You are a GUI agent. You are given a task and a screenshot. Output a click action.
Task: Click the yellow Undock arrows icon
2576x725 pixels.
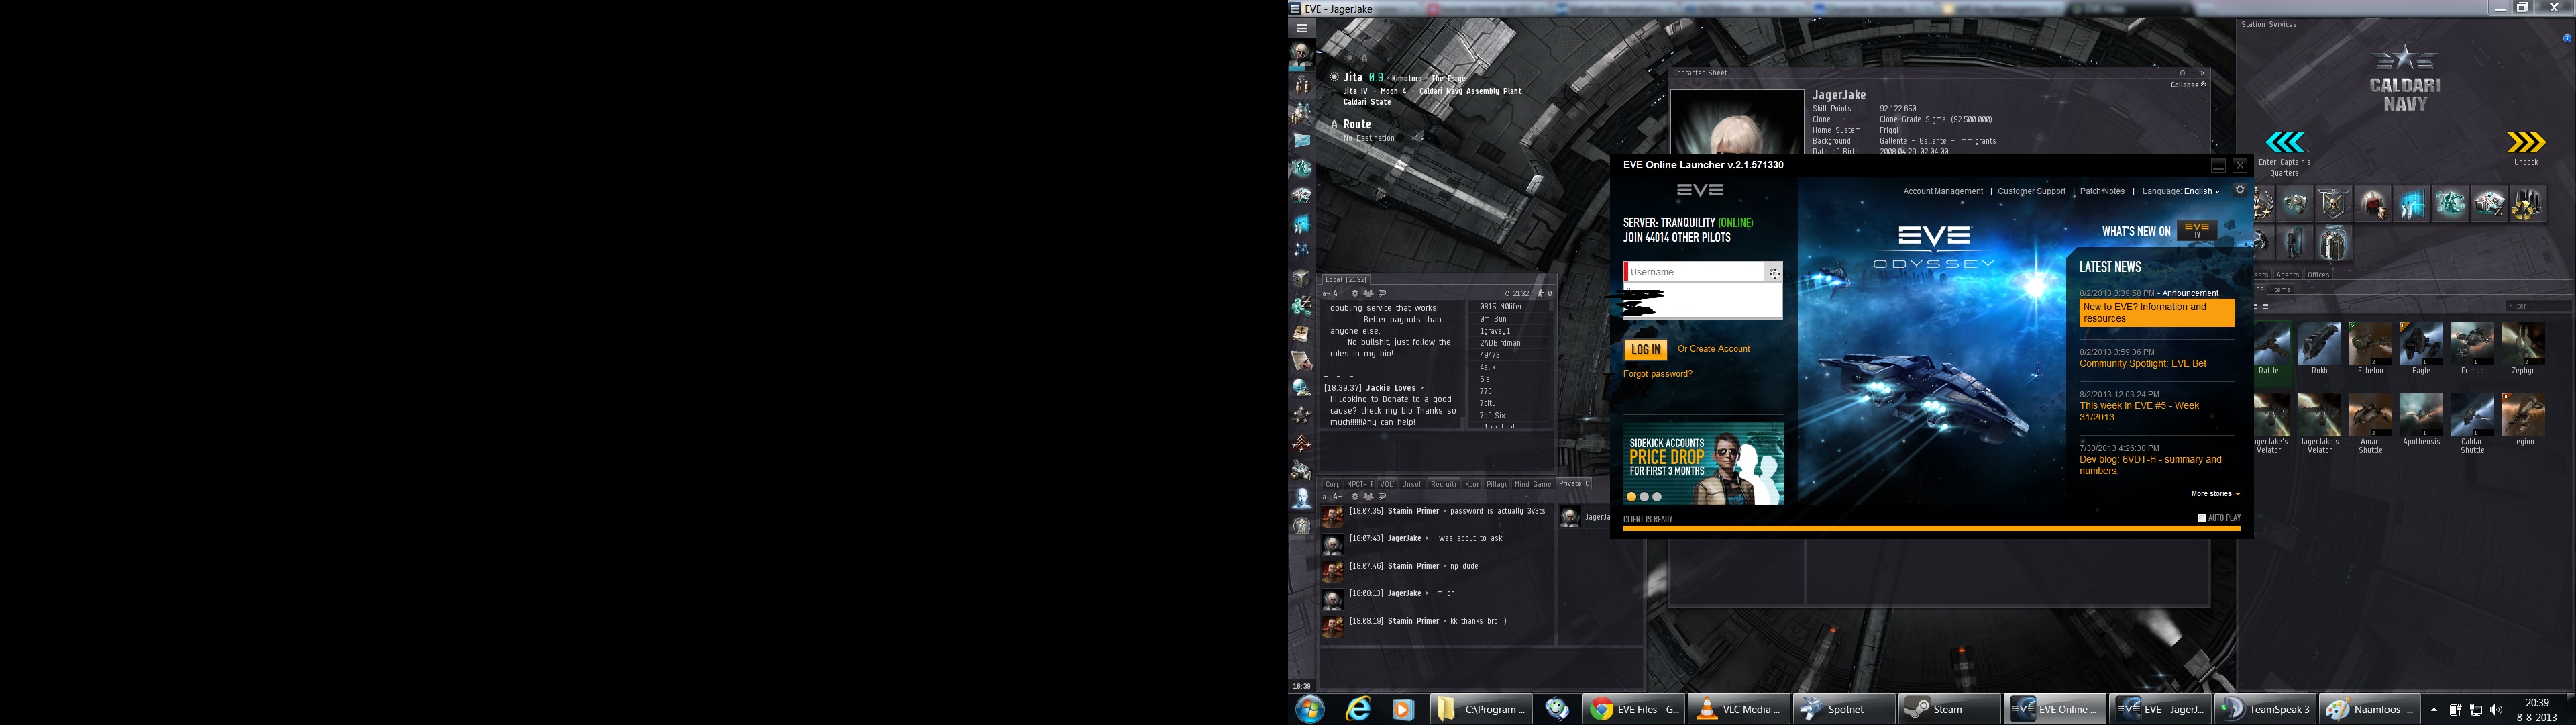2525,143
